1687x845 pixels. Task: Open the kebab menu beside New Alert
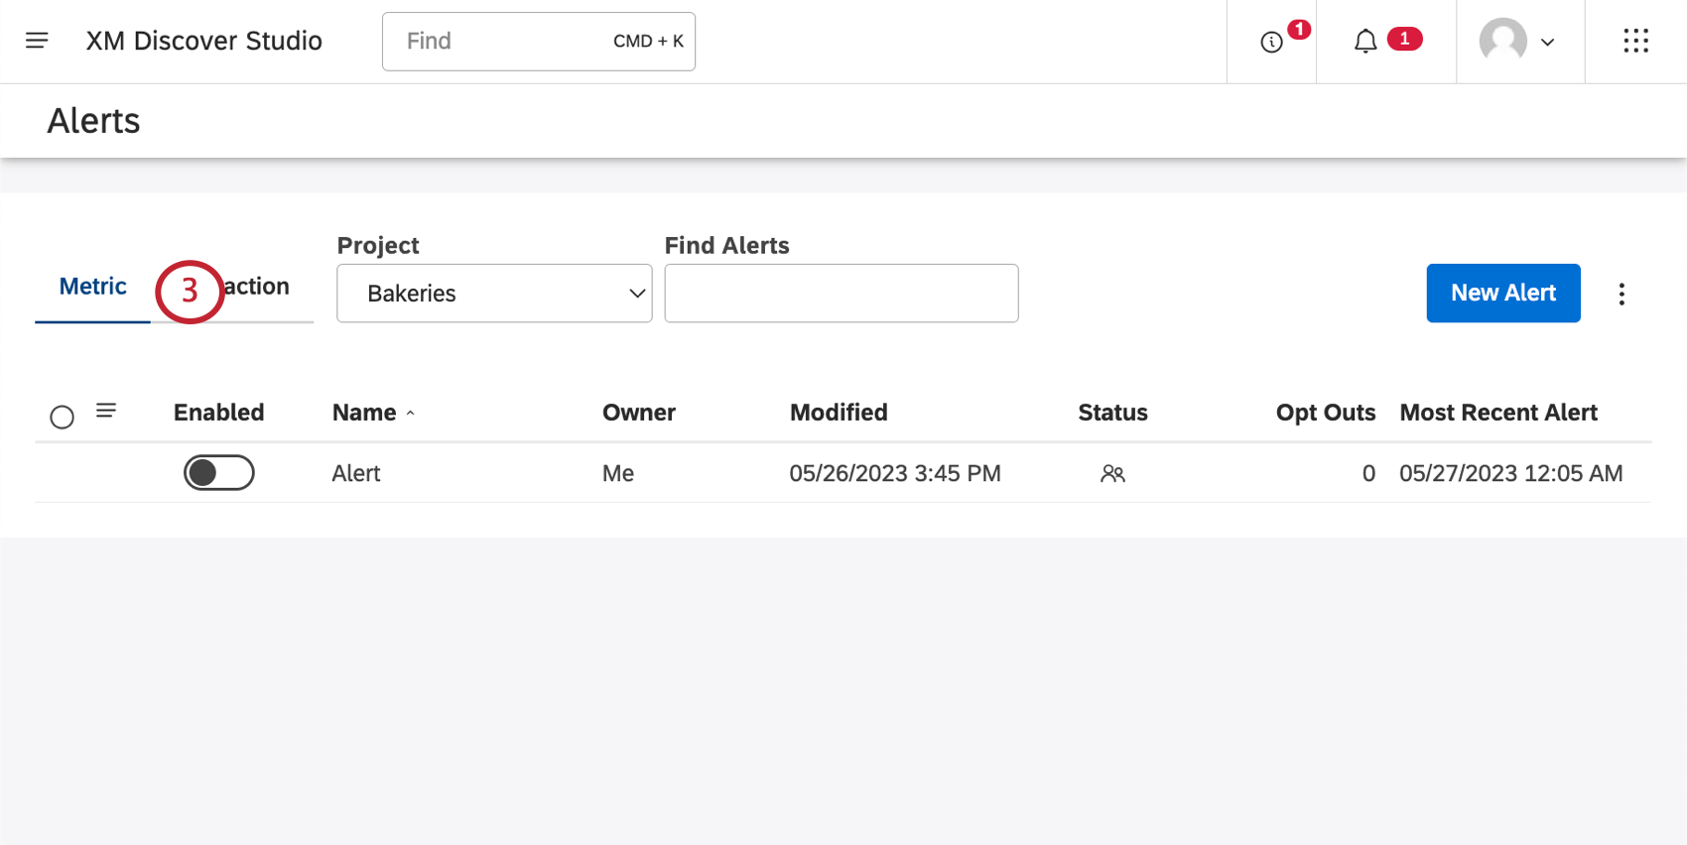coord(1622,294)
